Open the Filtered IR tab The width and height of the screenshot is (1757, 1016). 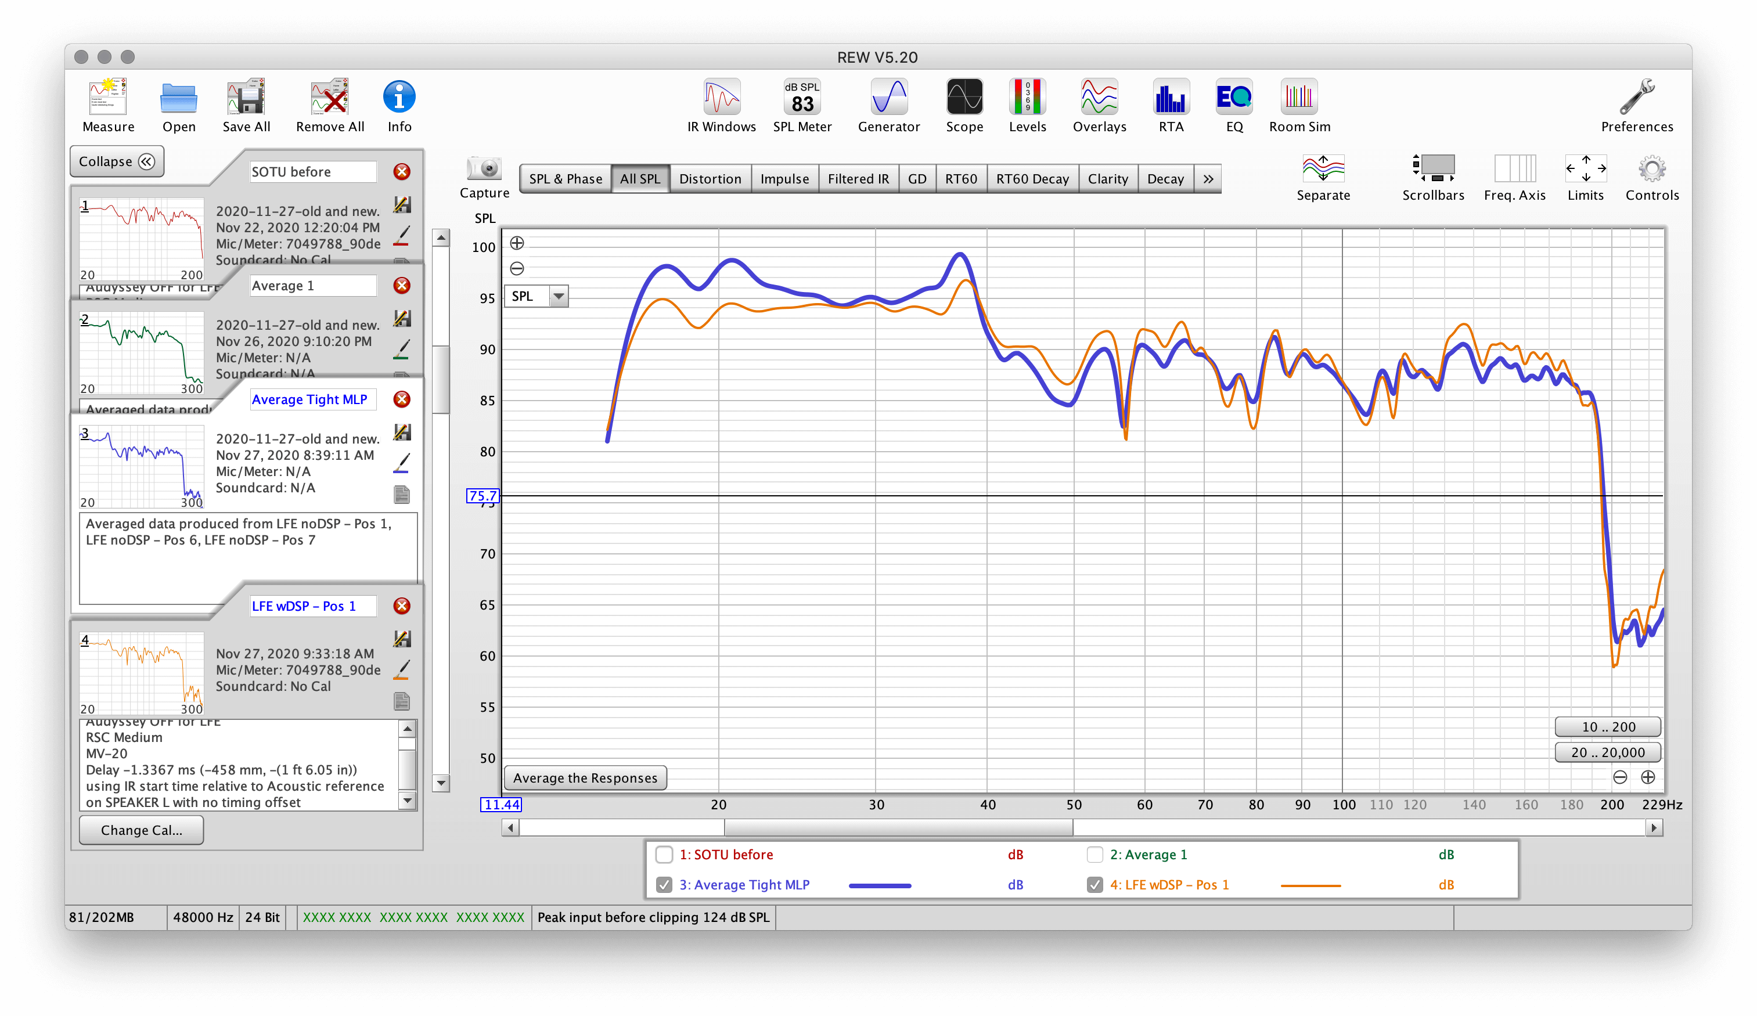(x=858, y=178)
